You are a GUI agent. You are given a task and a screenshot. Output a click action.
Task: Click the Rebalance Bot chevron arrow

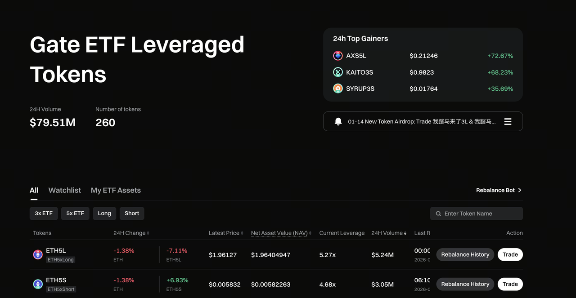520,190
